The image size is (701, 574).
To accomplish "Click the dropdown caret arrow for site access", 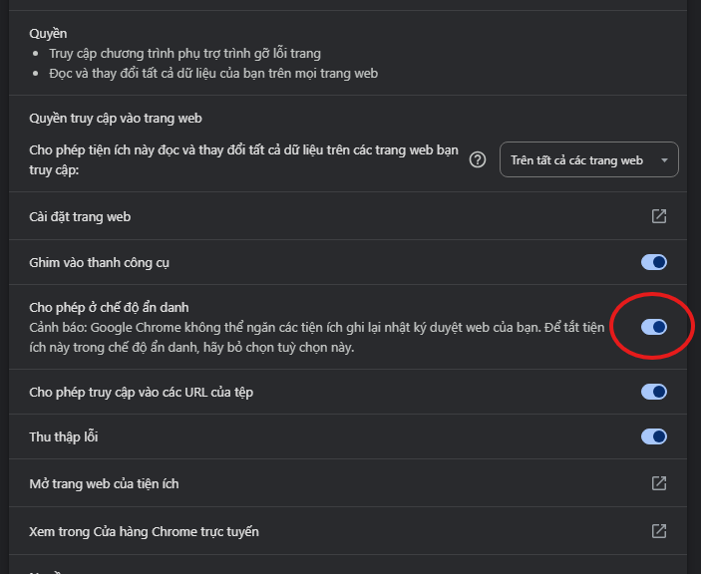I will coord(664,160).
